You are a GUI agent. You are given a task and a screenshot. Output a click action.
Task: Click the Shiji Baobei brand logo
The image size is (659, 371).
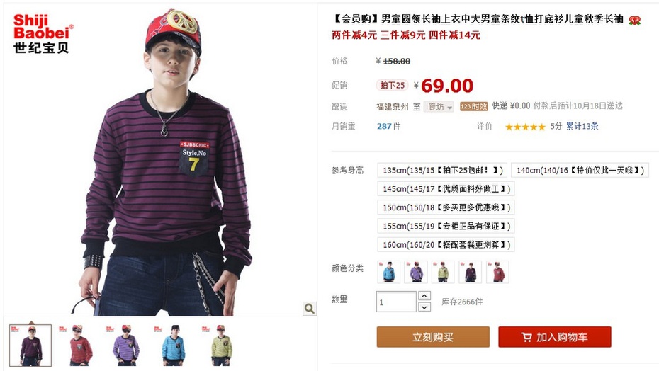coord(43,33)
